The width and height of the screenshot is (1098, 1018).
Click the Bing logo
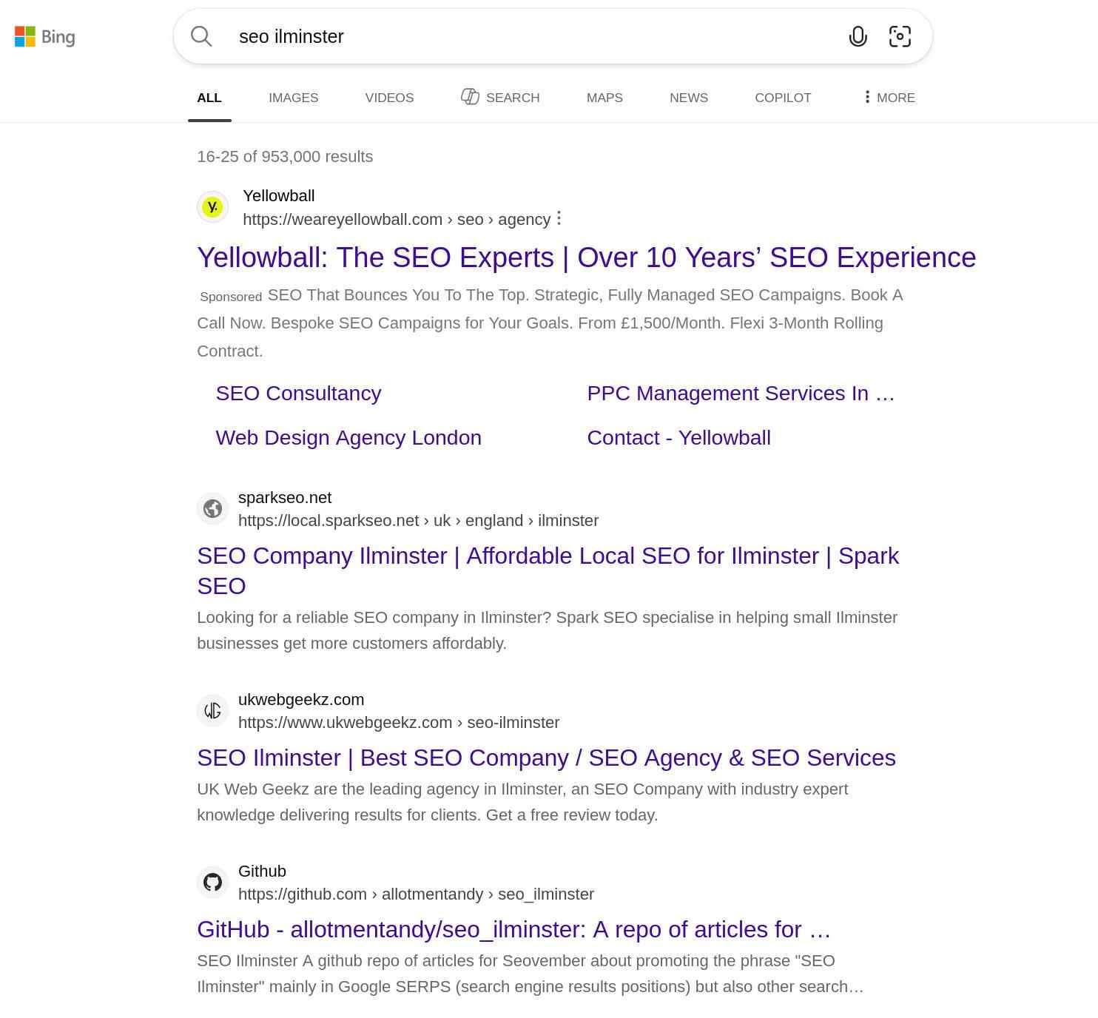click(46, 37)
